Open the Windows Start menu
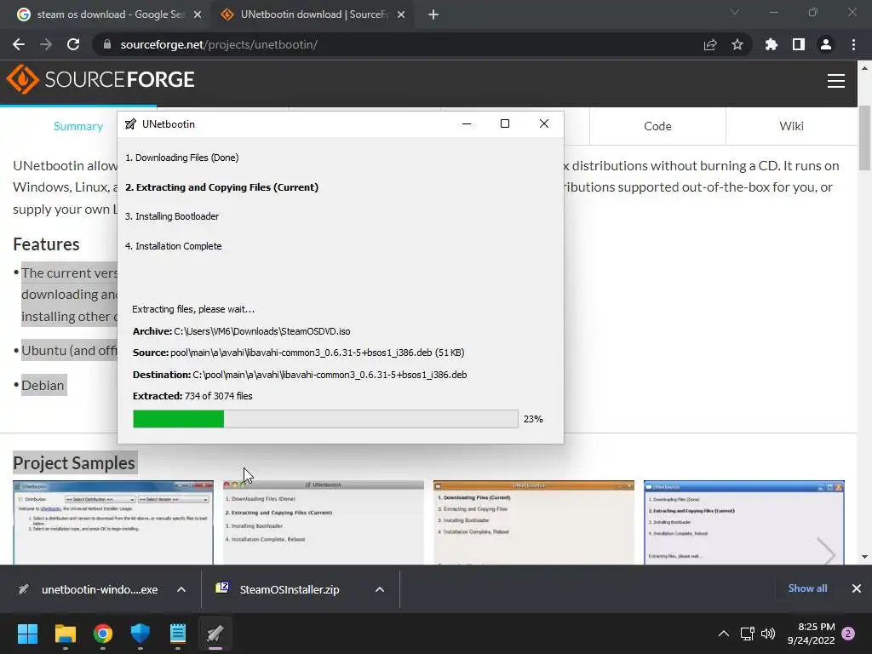 click(x=27, y=634)
